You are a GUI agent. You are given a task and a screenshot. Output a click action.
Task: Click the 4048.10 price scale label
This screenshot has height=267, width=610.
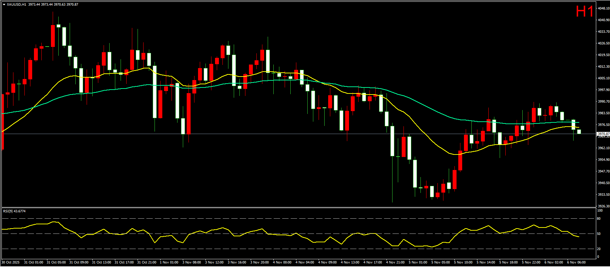[x=603, y=8]
